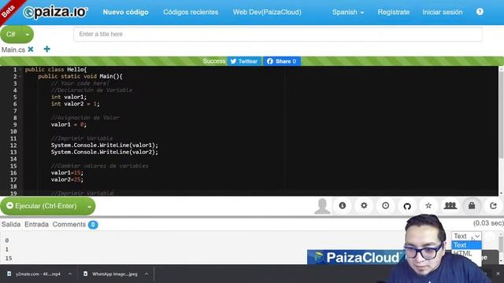Click Iniciar sesión link

click(443, 13)
